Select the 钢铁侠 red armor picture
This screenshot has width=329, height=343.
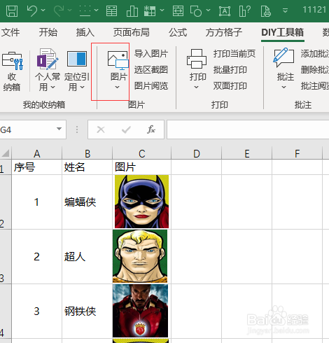click(x=140, y=311)
